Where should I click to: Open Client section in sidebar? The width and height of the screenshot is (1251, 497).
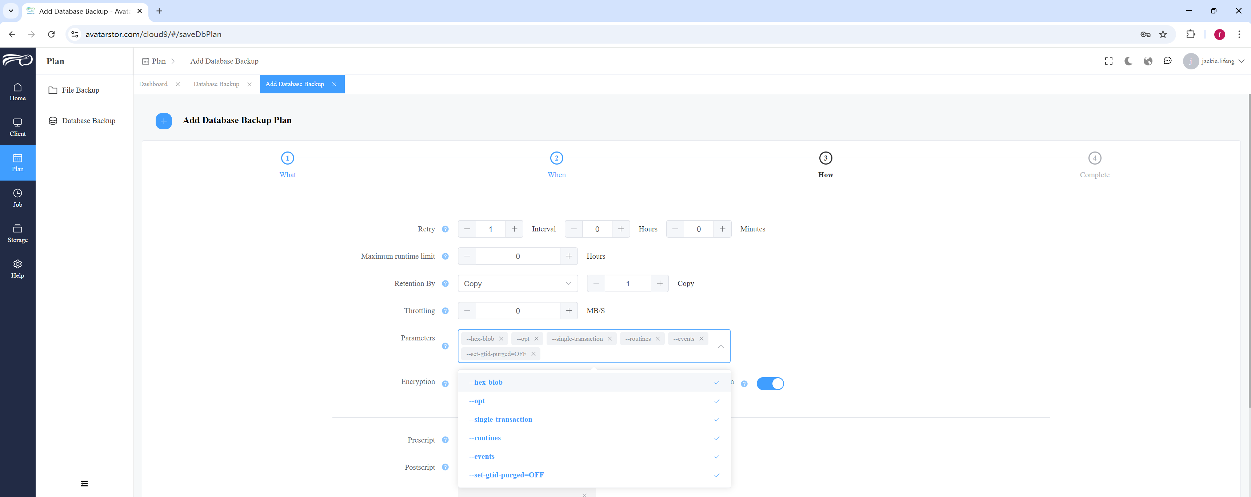pos(17,127)
